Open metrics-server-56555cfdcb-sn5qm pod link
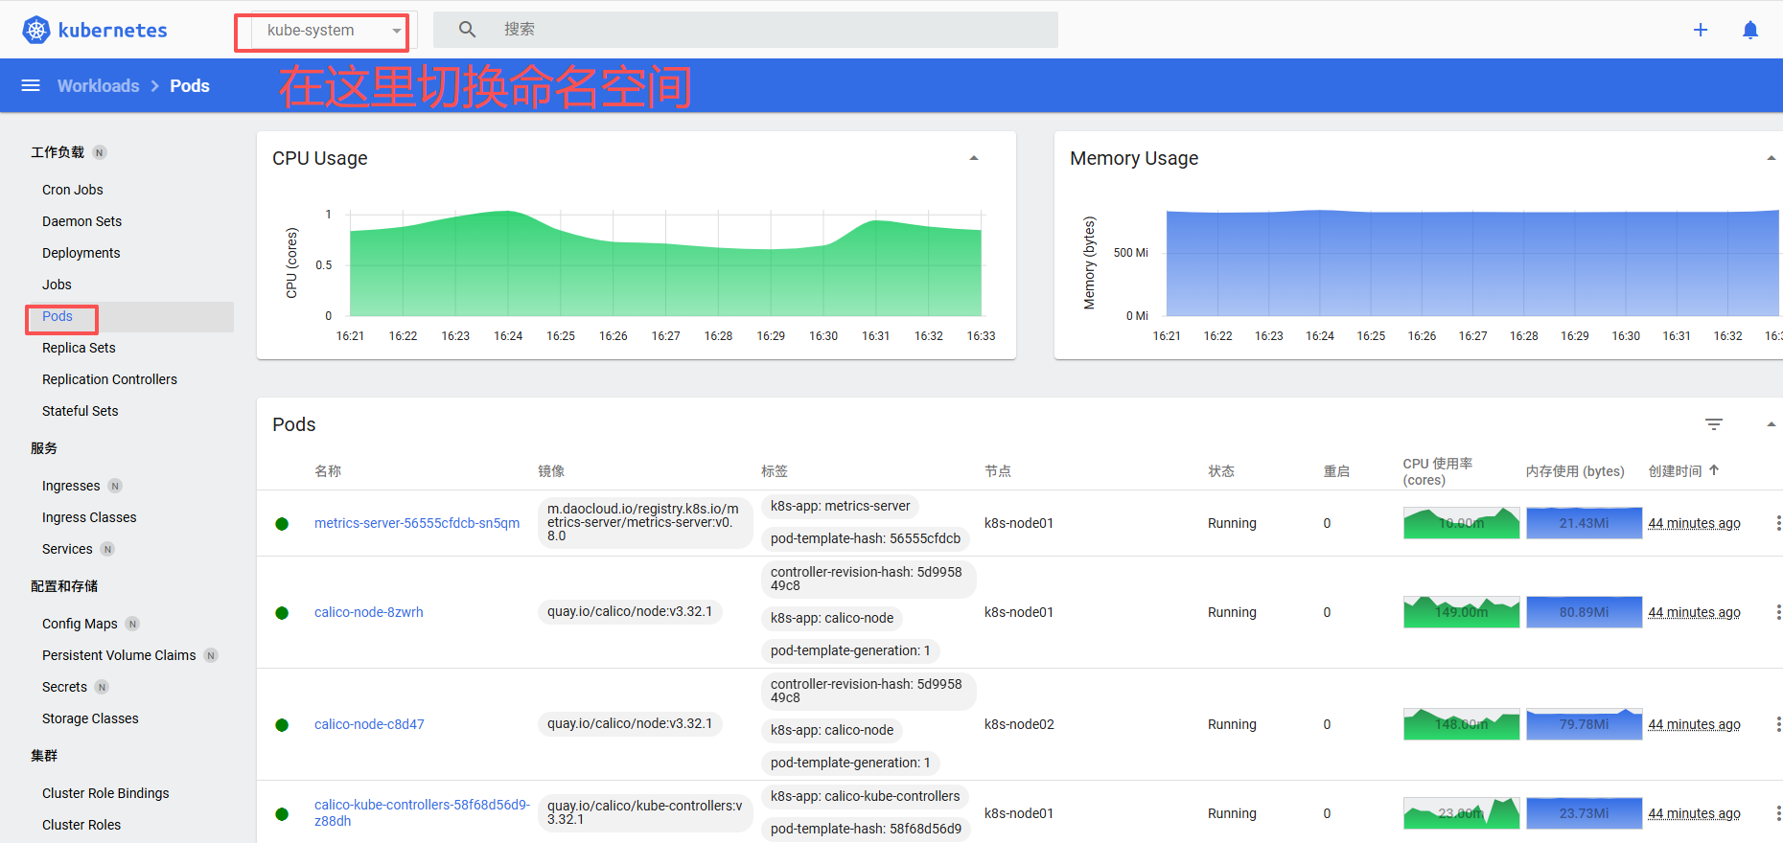 (417, 523)
